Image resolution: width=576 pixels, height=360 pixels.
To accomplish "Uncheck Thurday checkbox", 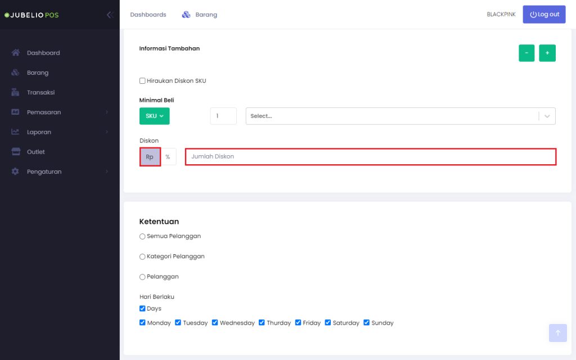I will [x=262, y=322].
